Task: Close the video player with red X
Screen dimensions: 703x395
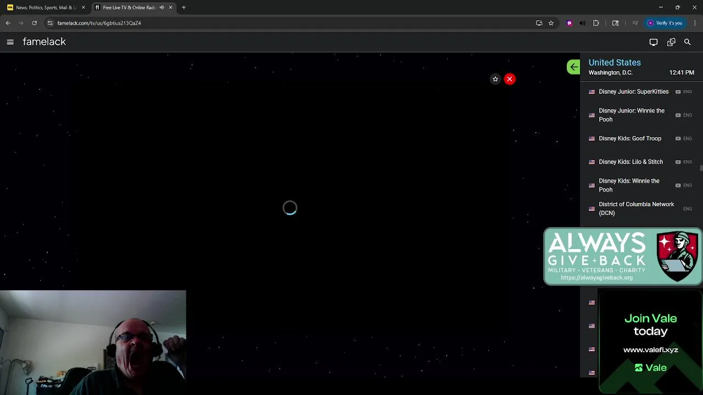Action: point(510,79)
